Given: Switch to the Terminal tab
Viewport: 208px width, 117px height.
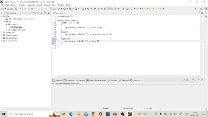Looking at the screenshot, I should pos(124,80).
